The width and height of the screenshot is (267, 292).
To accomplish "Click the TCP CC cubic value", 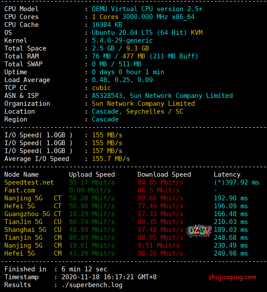I will [101, 88].
